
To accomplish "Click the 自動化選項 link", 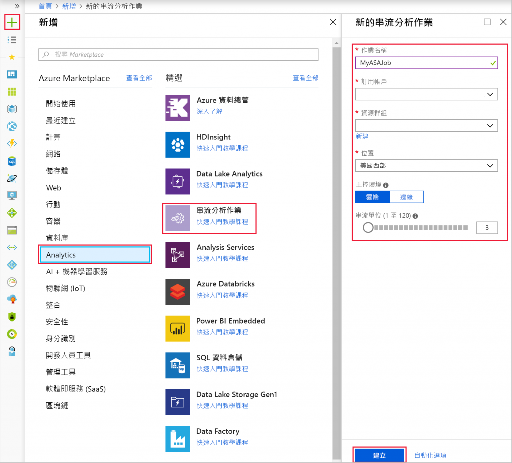I will (x=430, y=455).
